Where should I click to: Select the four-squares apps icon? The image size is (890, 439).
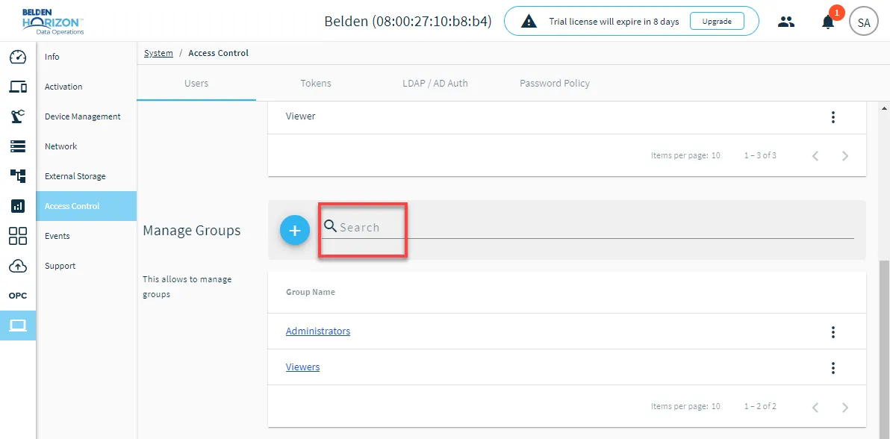[x=18, y=236]
